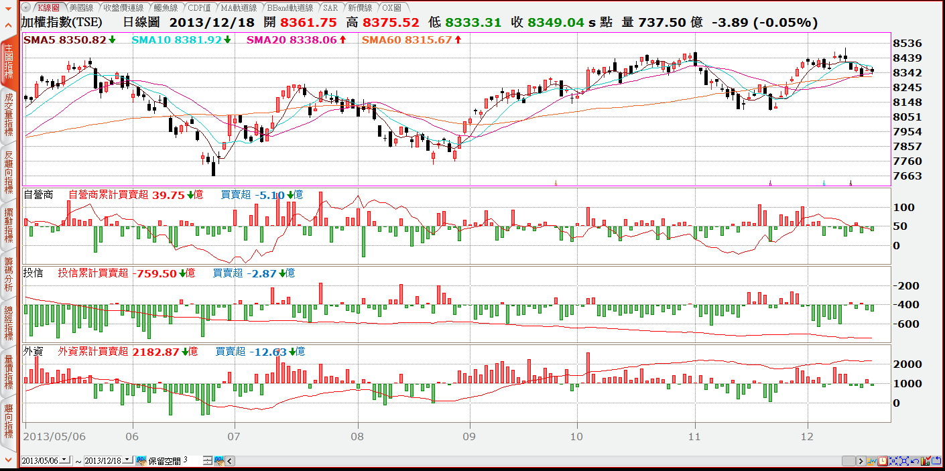Viewport: 945px width, 471px height.
Task: Open the SAR tab
Action: pyautogui.click(x=330, y=7)
